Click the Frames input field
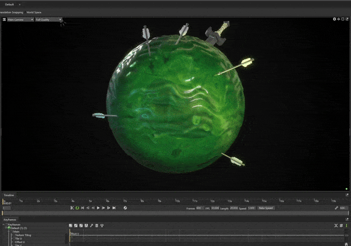 200,208
